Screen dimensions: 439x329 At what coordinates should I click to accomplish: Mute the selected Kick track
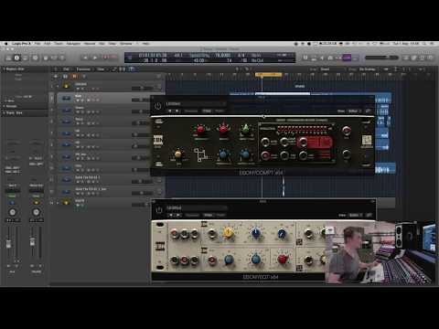point(78,100)
